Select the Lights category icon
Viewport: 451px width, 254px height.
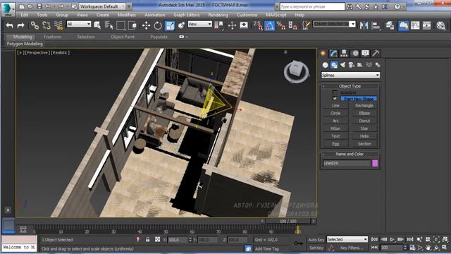(x=342, y=65)
